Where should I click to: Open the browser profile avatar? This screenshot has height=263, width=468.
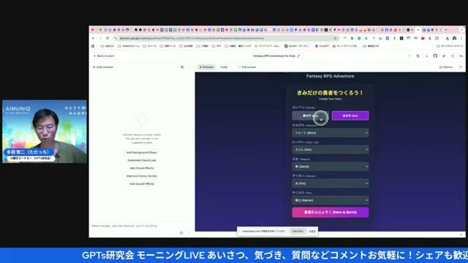(454, 38)
